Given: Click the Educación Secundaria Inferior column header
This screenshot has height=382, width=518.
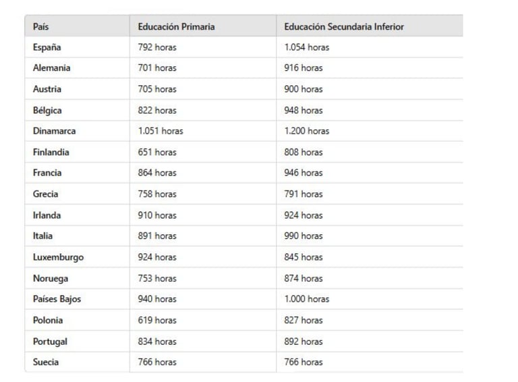Looking at the screenshot, I should pyautogui.click(x=344, y=26).
